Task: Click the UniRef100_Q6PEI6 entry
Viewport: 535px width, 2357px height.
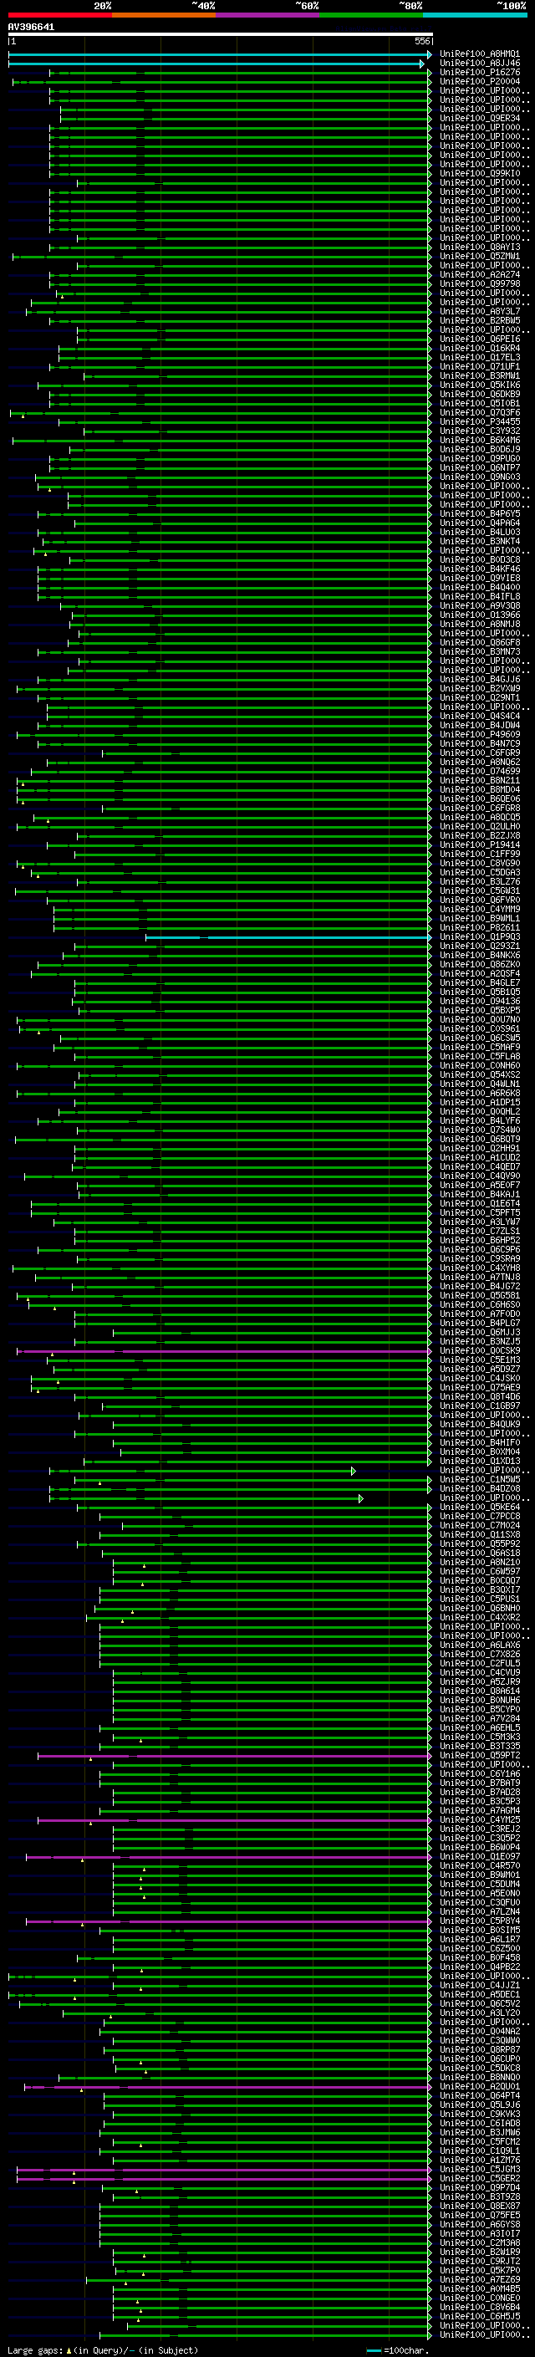Action: pyautogui.click(x=480, y=339)
